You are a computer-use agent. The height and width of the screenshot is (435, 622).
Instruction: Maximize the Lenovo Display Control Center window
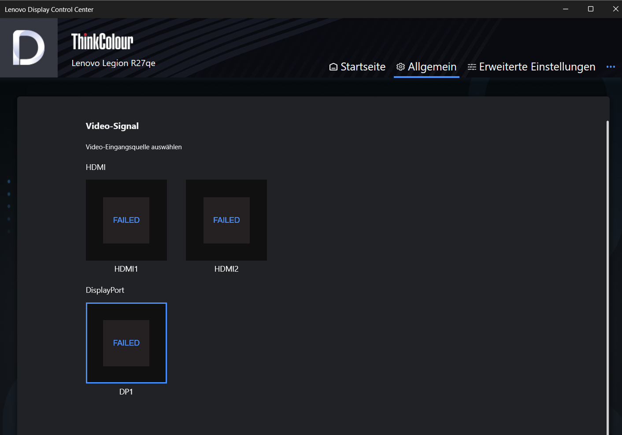[591, 9]
